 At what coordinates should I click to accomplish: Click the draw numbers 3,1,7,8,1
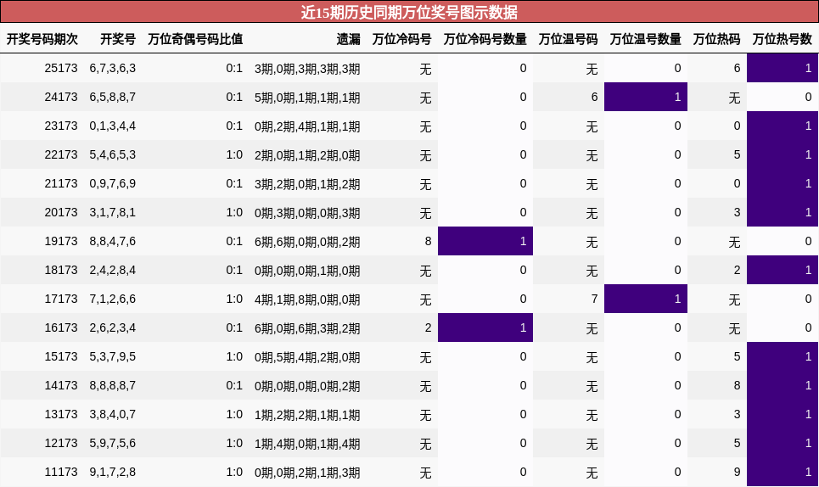click(x=112, y=212)
